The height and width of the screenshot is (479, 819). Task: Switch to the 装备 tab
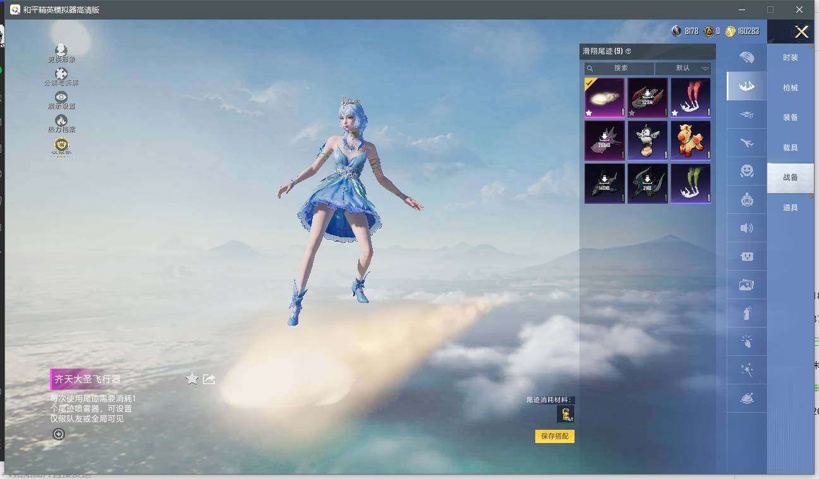tap(791, 117)
